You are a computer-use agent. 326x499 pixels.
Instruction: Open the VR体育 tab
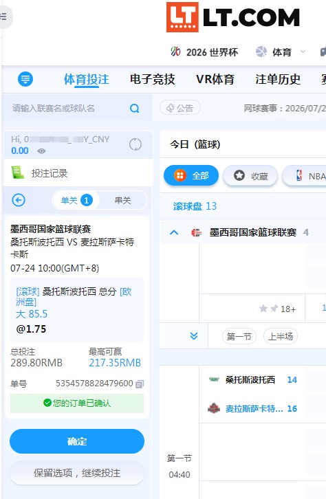click(x=215, y=79)
